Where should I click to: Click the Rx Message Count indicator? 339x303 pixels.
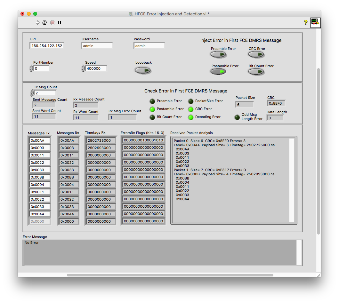85,105
